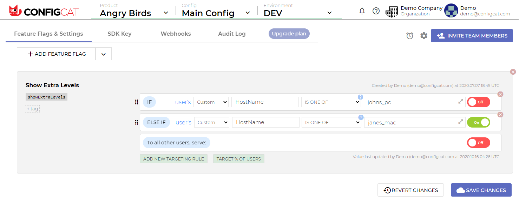Expand the Add Feature Flag chevron
This screenshot has height=205, width=519.
(104, 54)
